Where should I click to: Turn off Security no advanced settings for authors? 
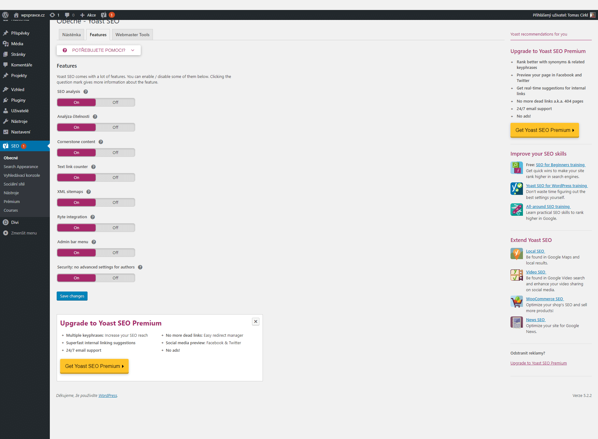115,278
